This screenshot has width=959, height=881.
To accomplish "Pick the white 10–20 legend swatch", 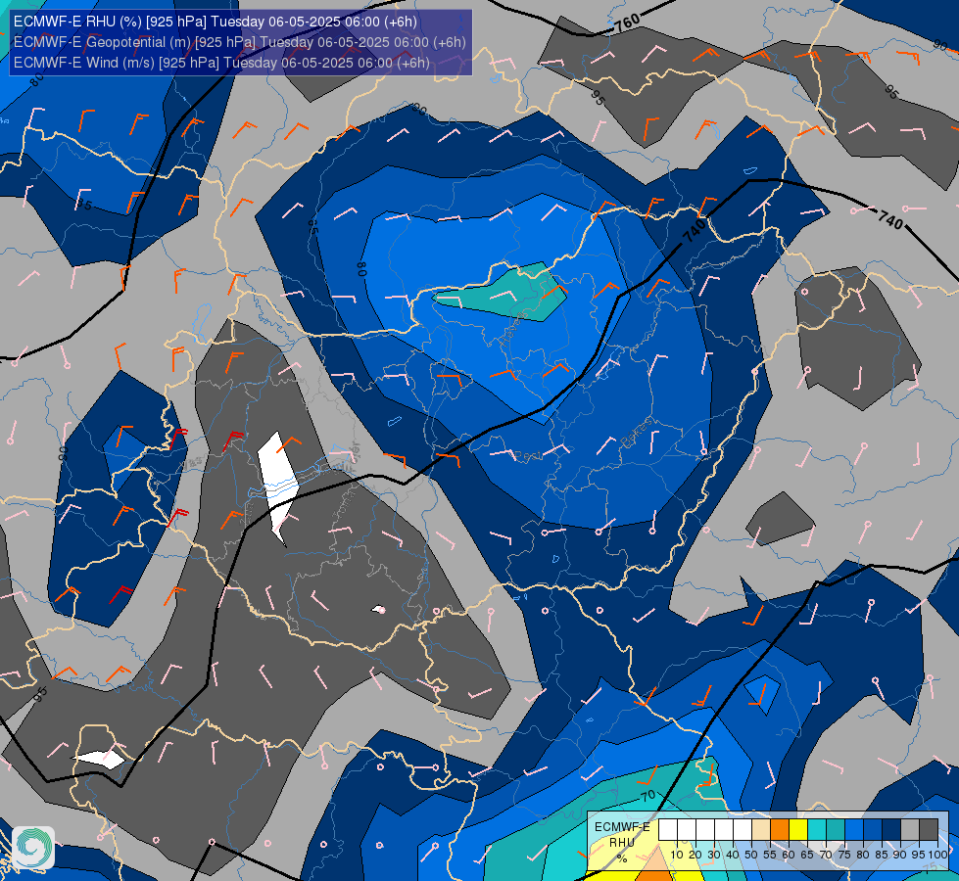I will pyautogui.click(x=687, y=829).
